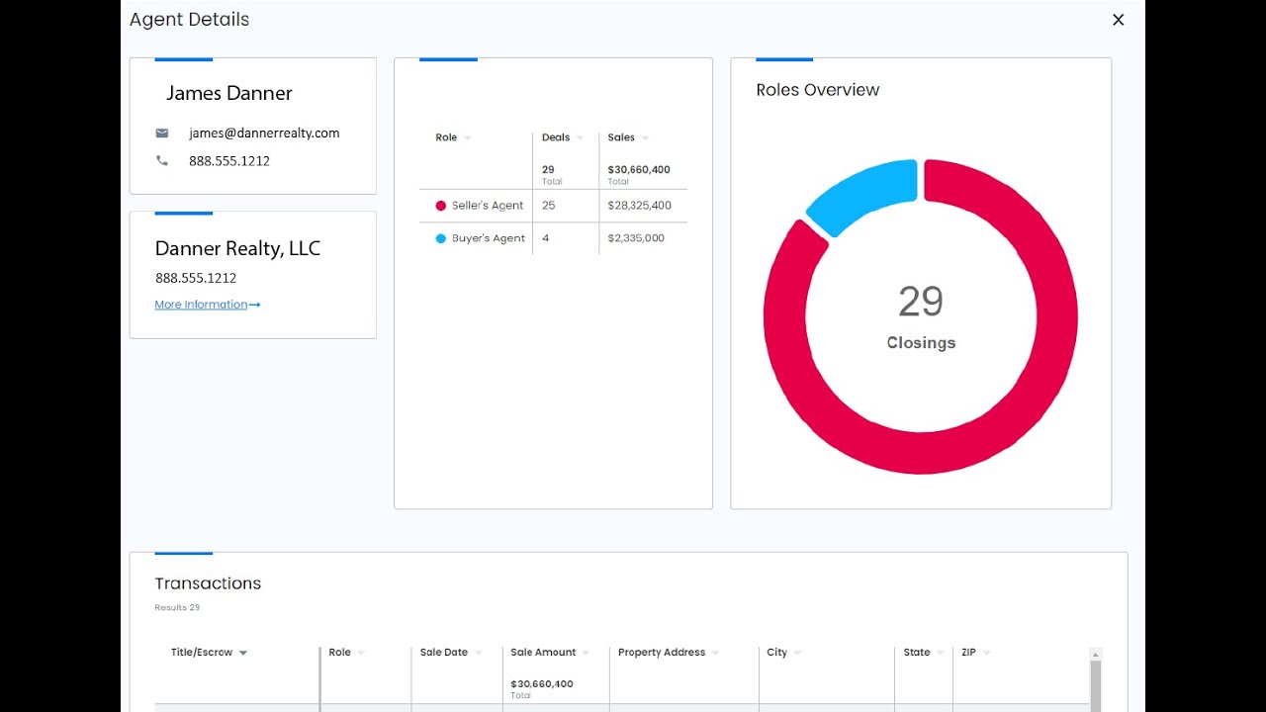
Task: Open Role sort arrow in Transactions table
Action: [361, 653]
